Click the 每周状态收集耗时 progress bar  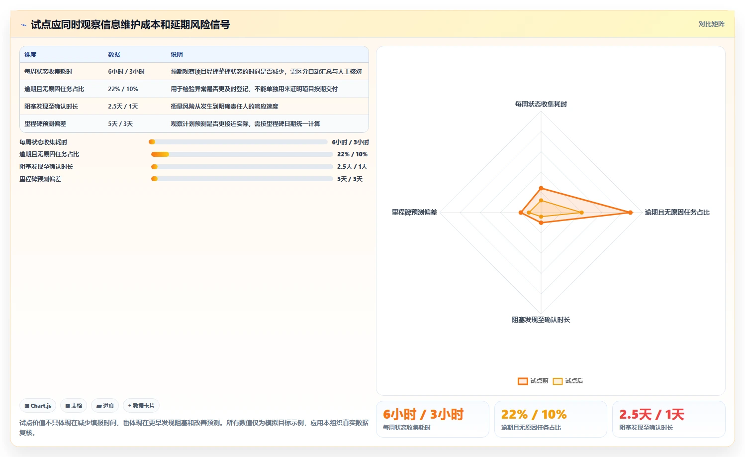coord(238,142)
